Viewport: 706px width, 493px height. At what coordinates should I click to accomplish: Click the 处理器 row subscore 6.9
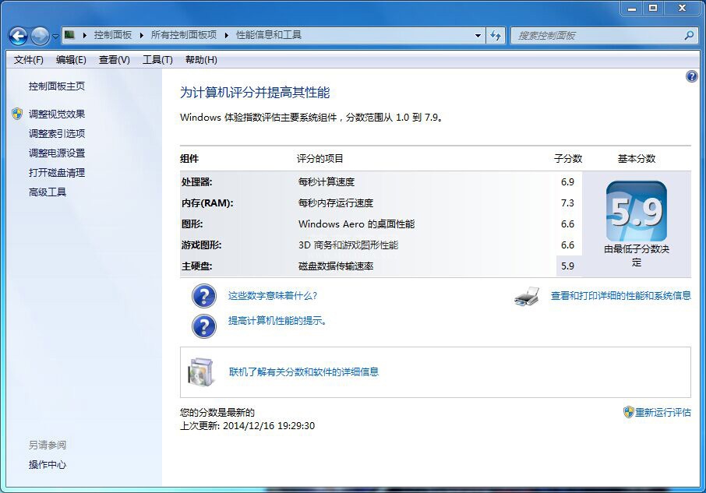(x=567, y=182)
